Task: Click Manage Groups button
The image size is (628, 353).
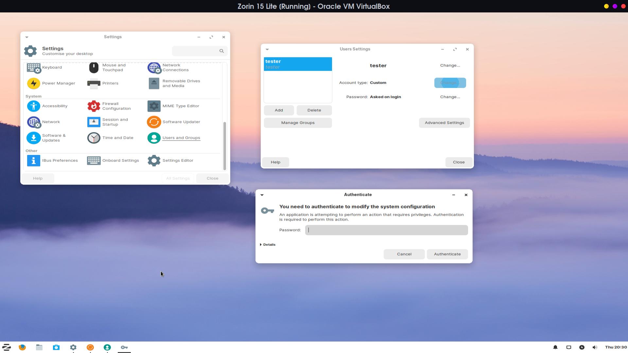Action: (x=298, y=123)
